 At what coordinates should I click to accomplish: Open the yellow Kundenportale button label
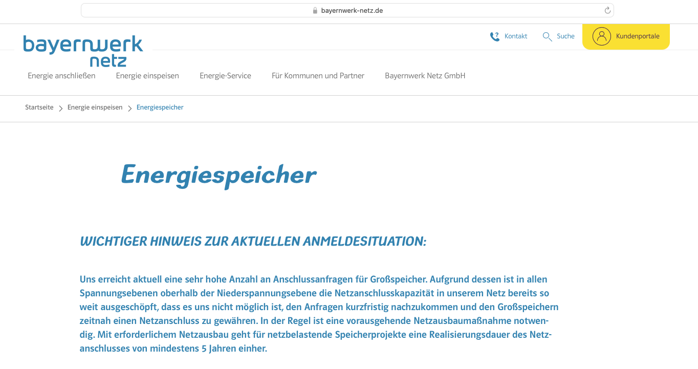pos(637,36)
